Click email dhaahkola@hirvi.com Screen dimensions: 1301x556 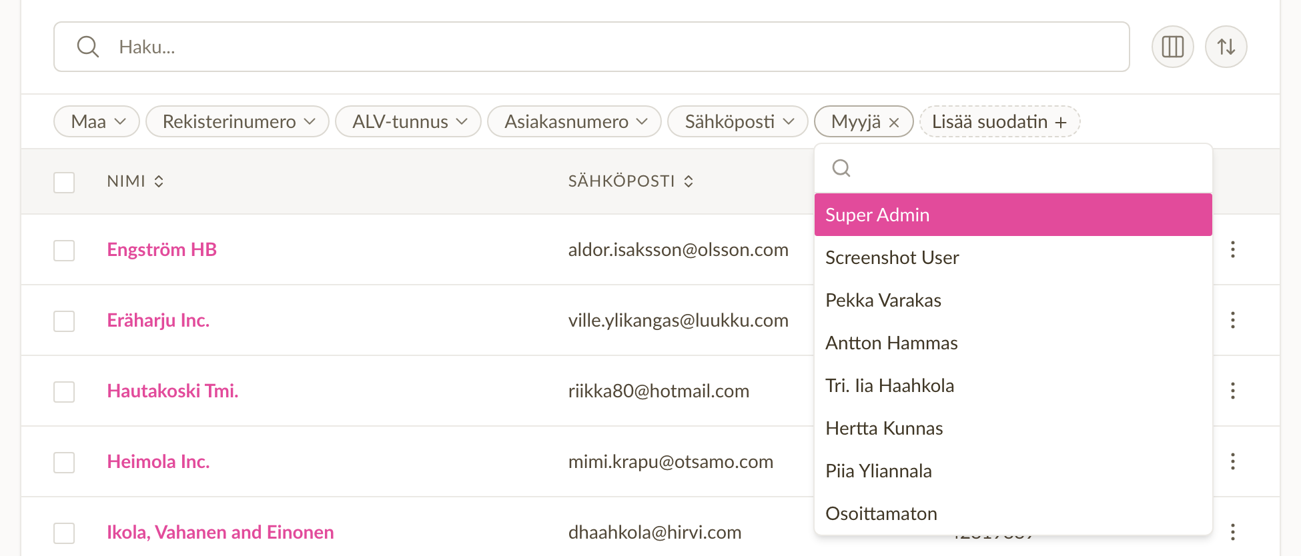[x=655, y=532]
